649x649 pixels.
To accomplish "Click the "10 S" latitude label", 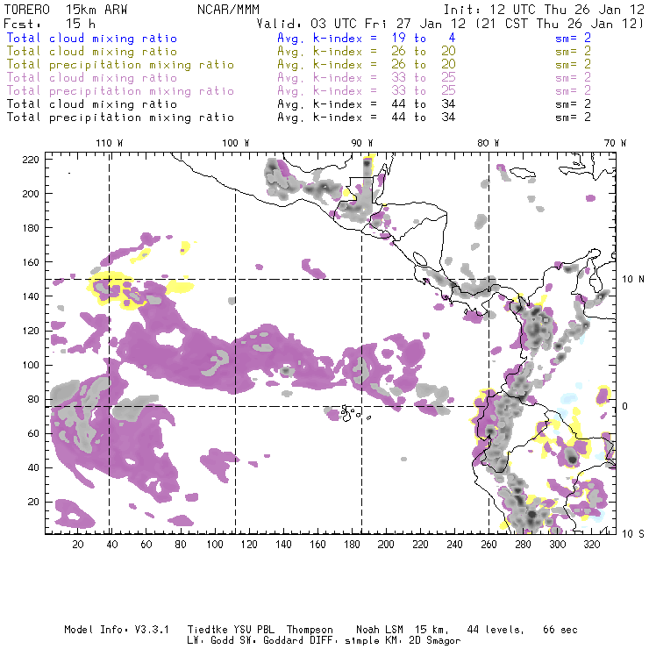I will coord(633,534).
